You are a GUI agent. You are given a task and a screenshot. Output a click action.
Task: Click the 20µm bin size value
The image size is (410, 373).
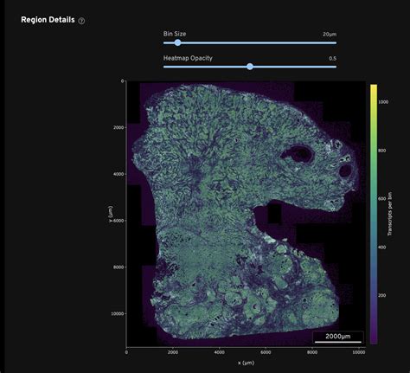[x=330, y=35]
